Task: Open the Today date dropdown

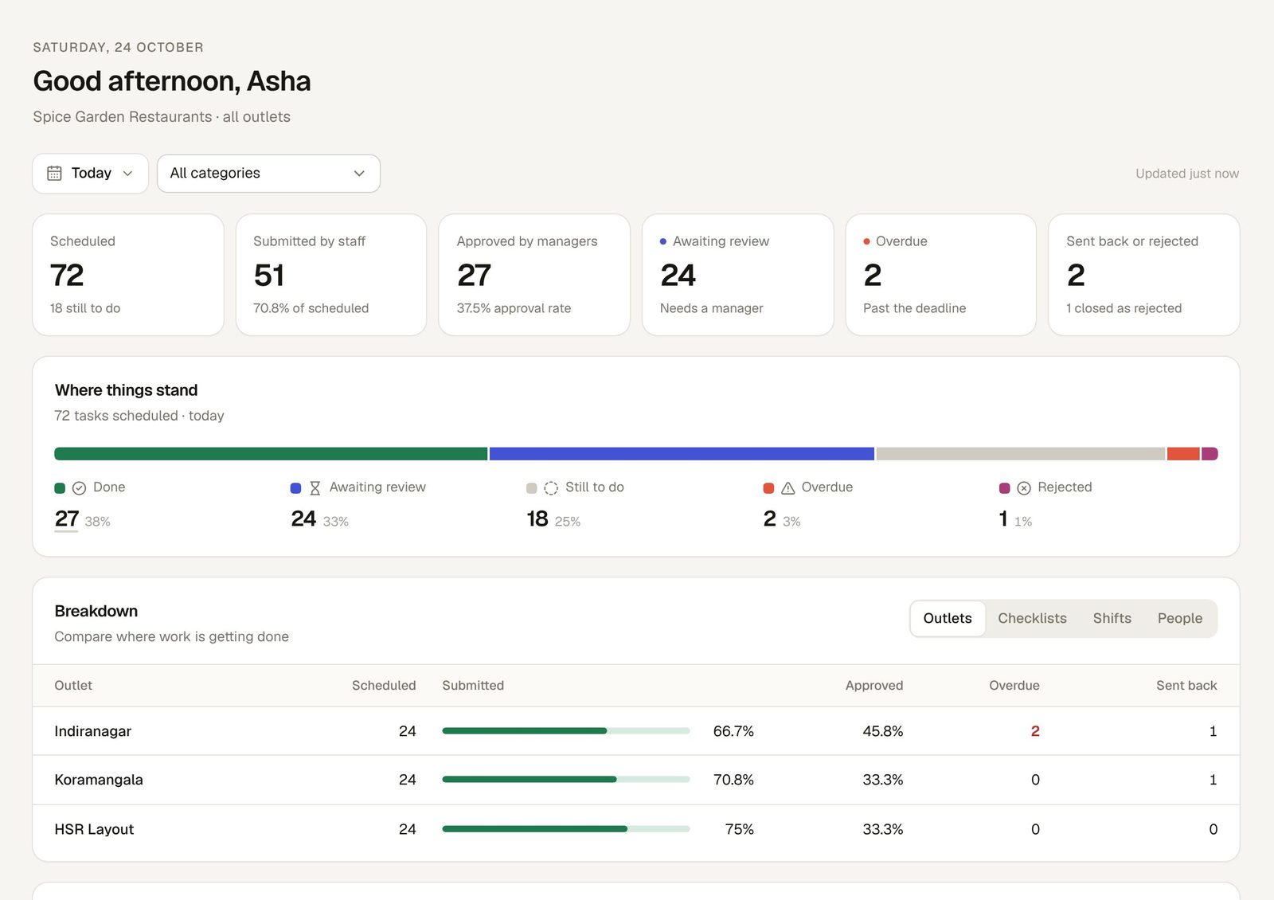Action: click(90, 173)
